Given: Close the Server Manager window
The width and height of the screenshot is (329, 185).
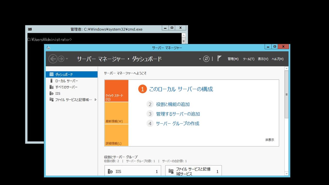Looking at the screenshot, I should click(x=284, y=47).
